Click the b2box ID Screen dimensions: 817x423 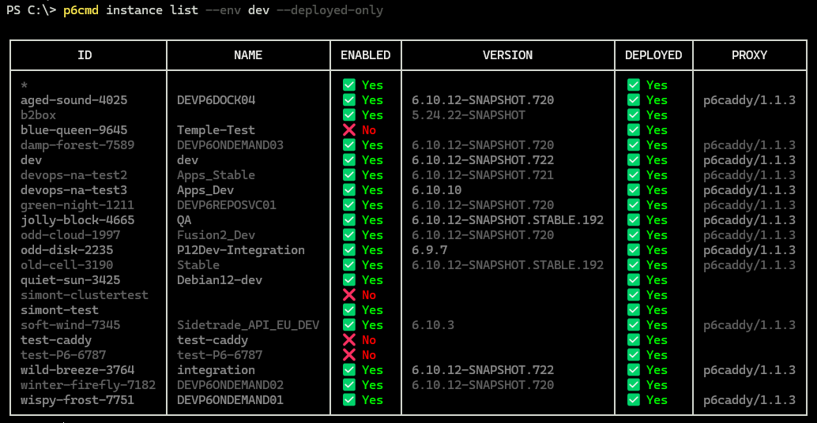click(38, 115)
